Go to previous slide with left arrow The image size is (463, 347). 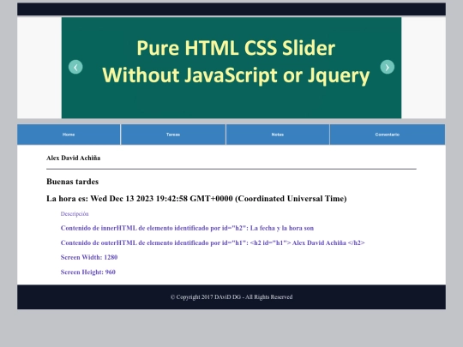(75, 67)
